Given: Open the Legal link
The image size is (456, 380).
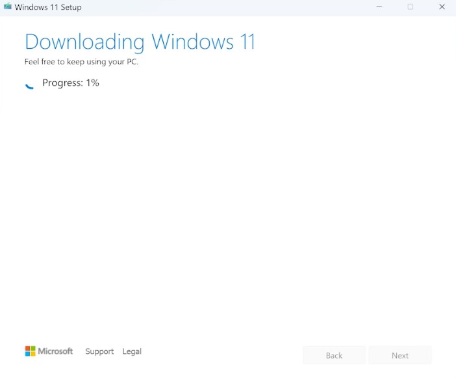Looking at the screenshot, I should click(x=132, y=351).
